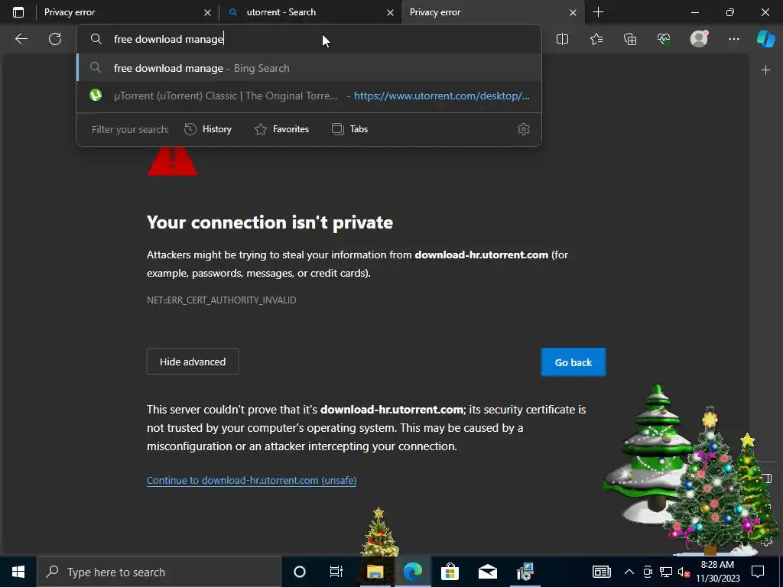Open Mail app from taskbar
This screenshot has width=783, height=587.
(x=487, y=572)
